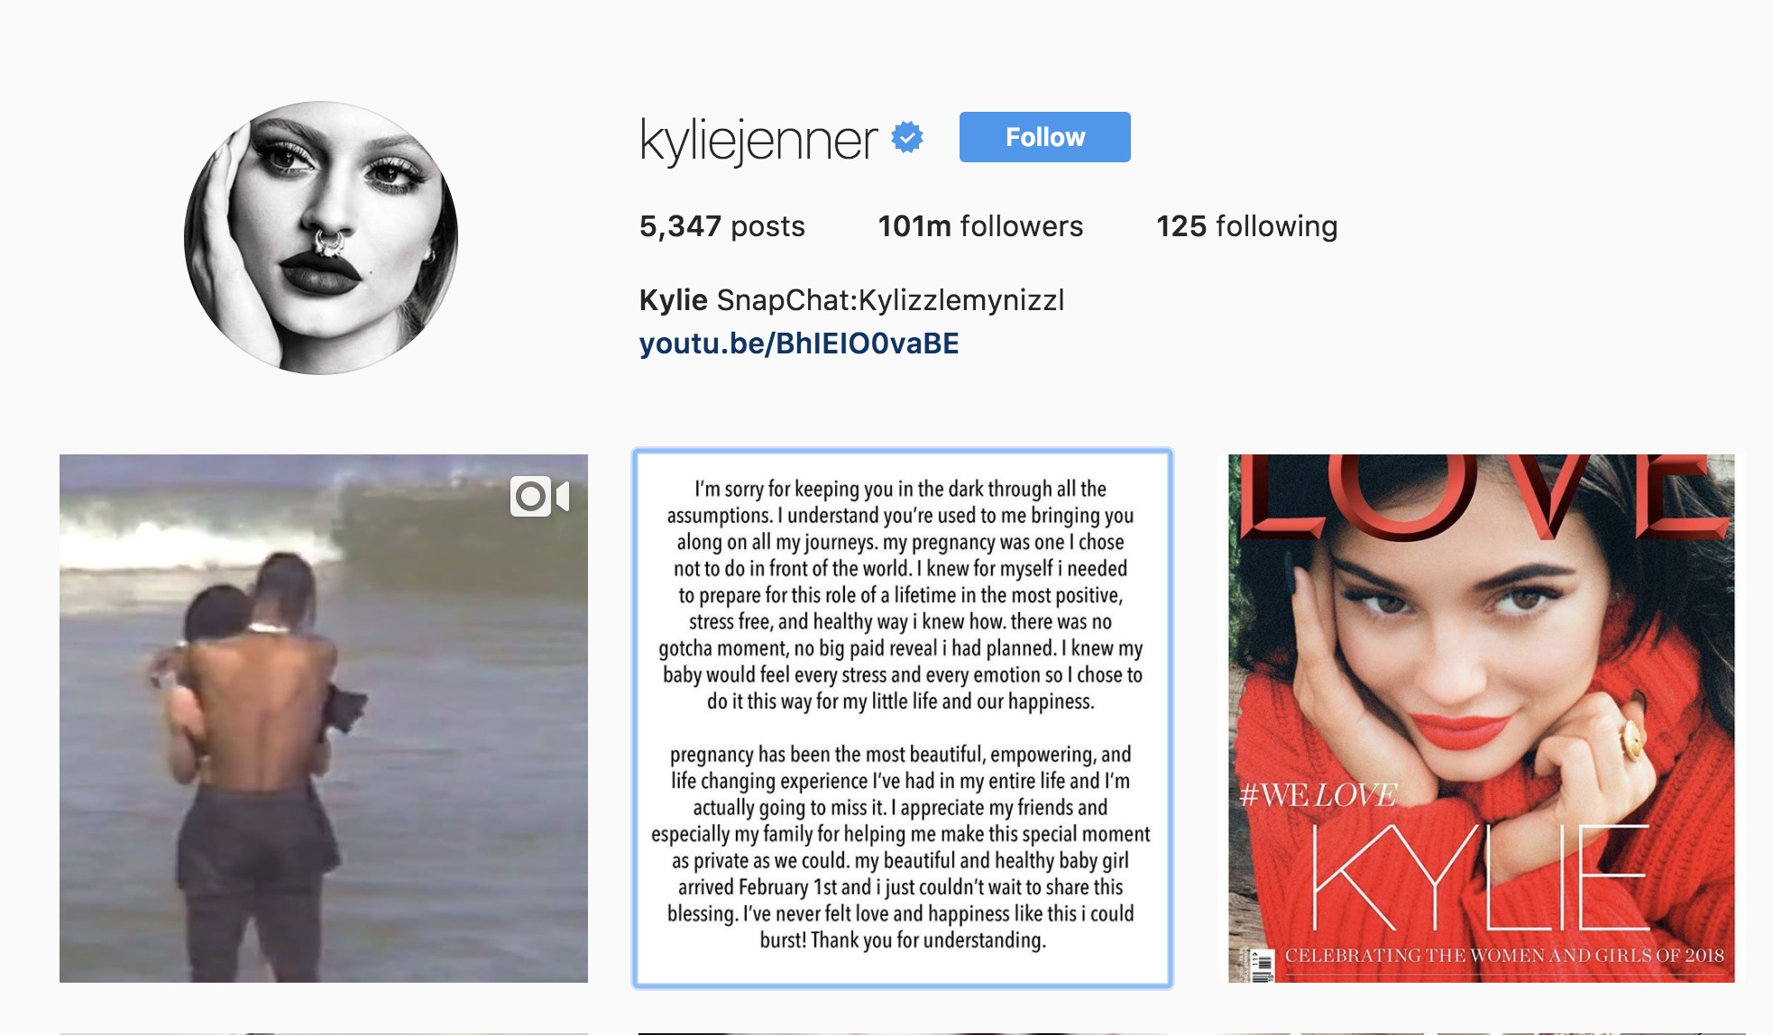
Task: Click the gold ring on the magazine cover
Action: [x=1632, y=737]
